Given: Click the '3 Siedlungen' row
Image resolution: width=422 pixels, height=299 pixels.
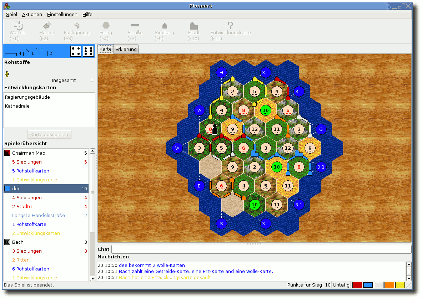Looking at the screenshot, I should point(46,251).
